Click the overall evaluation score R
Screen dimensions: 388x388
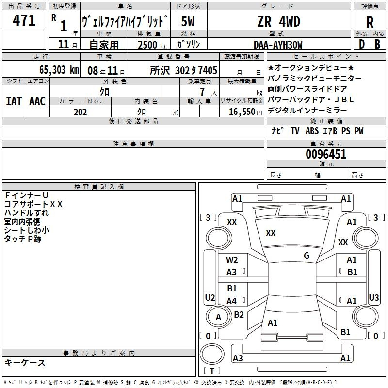pos(370,22)
